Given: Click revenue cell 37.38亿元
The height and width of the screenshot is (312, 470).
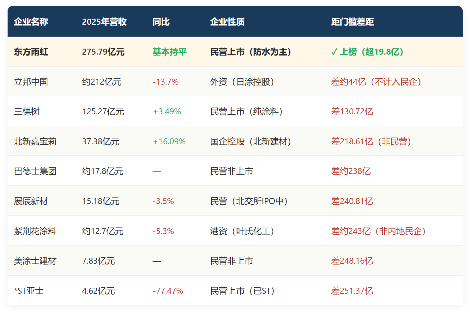Looking at the screenshot, I should 101,141.
